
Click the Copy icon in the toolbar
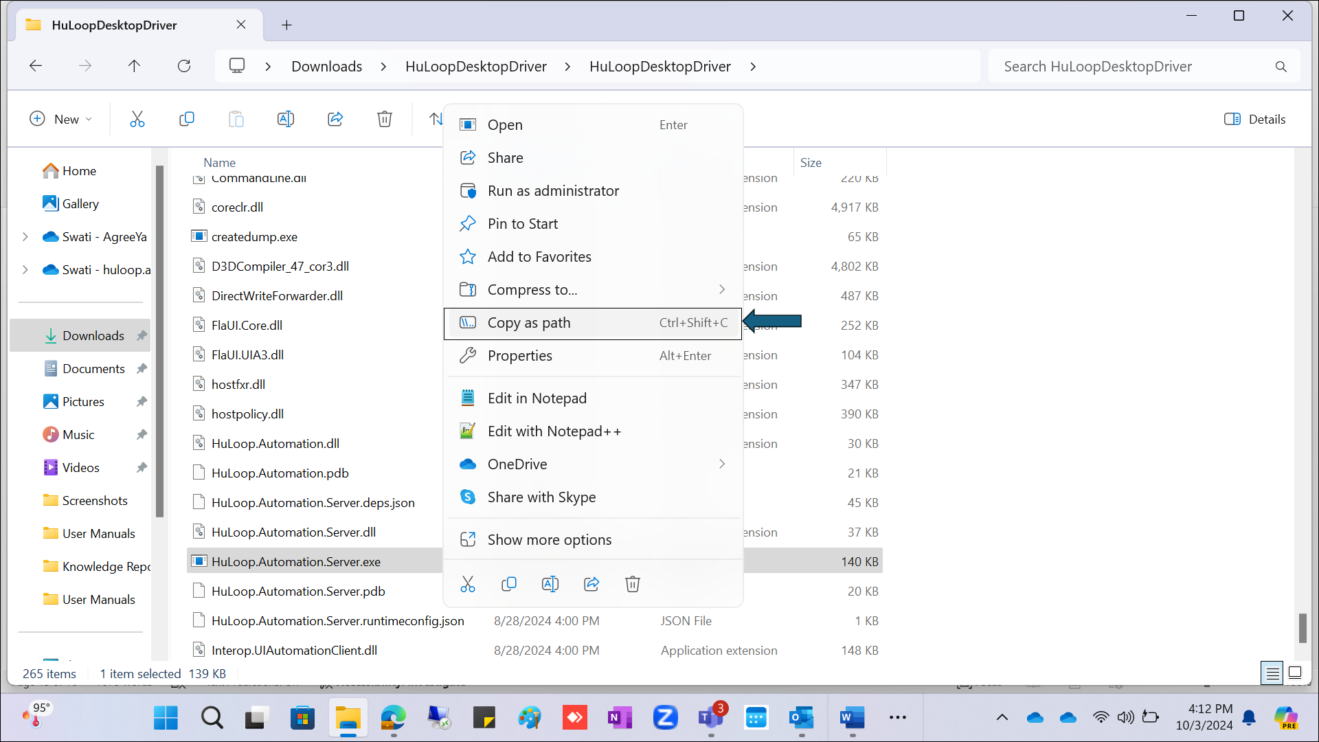[x=187, y=119]
